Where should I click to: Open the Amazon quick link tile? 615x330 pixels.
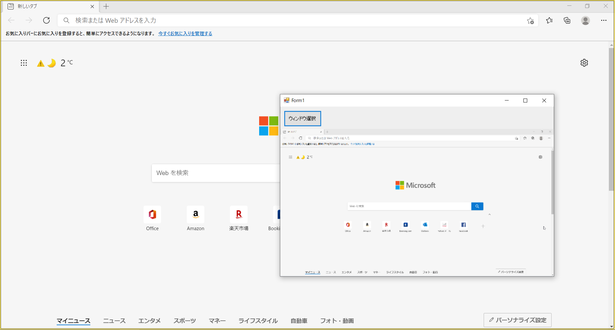click(195, 219)
